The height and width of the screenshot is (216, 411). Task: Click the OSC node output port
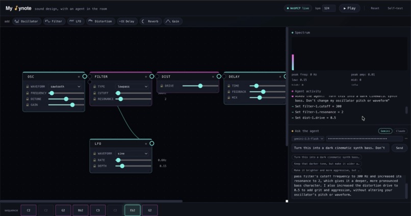tap(85, 76)
